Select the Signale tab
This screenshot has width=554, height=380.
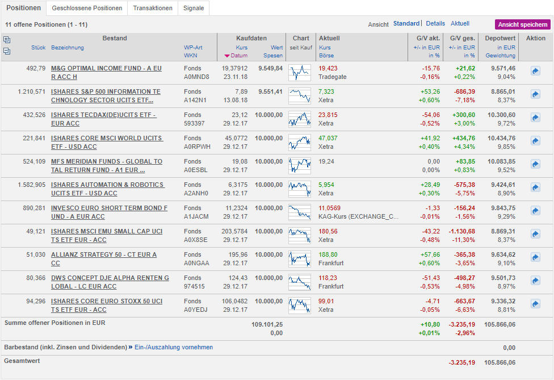tap(194, 9)
